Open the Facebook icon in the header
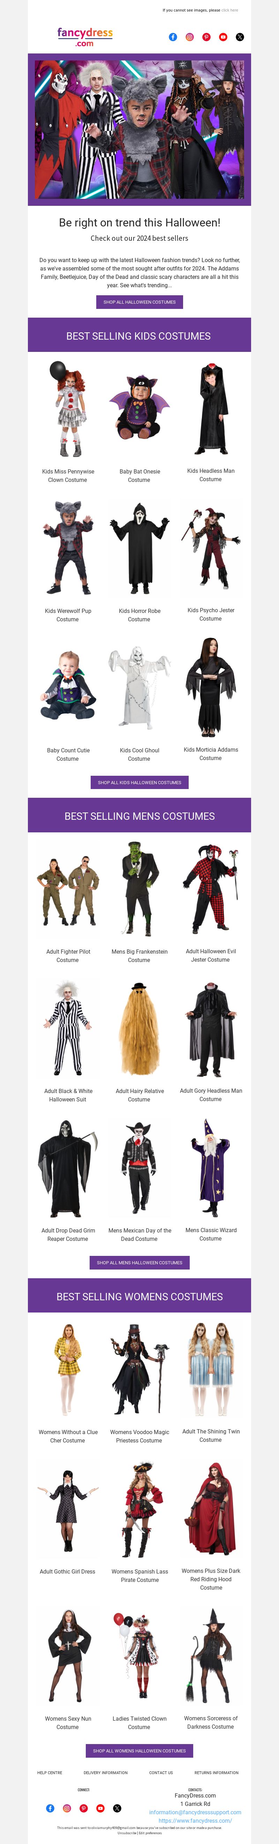 coord(173,37)
